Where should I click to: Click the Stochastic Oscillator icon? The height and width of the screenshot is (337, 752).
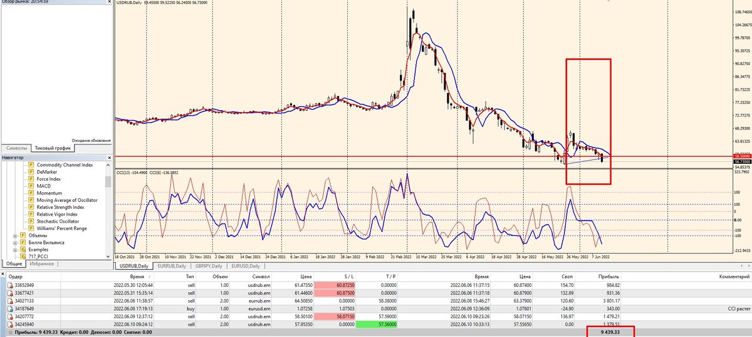click(31, 221)
